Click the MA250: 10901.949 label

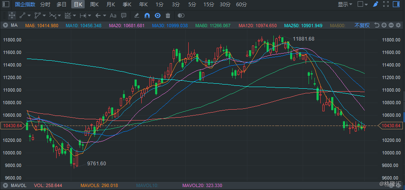pos(303,26)
